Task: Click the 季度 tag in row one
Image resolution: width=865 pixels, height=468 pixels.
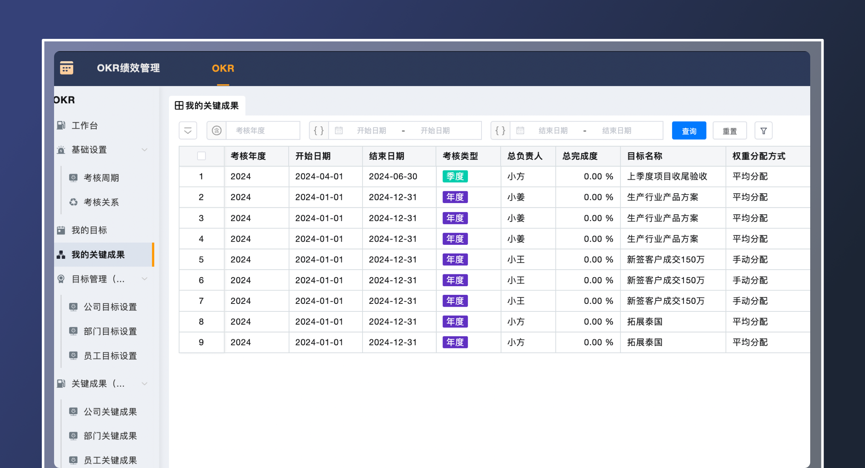Action: pyautogui.click(x=455, y=176)
